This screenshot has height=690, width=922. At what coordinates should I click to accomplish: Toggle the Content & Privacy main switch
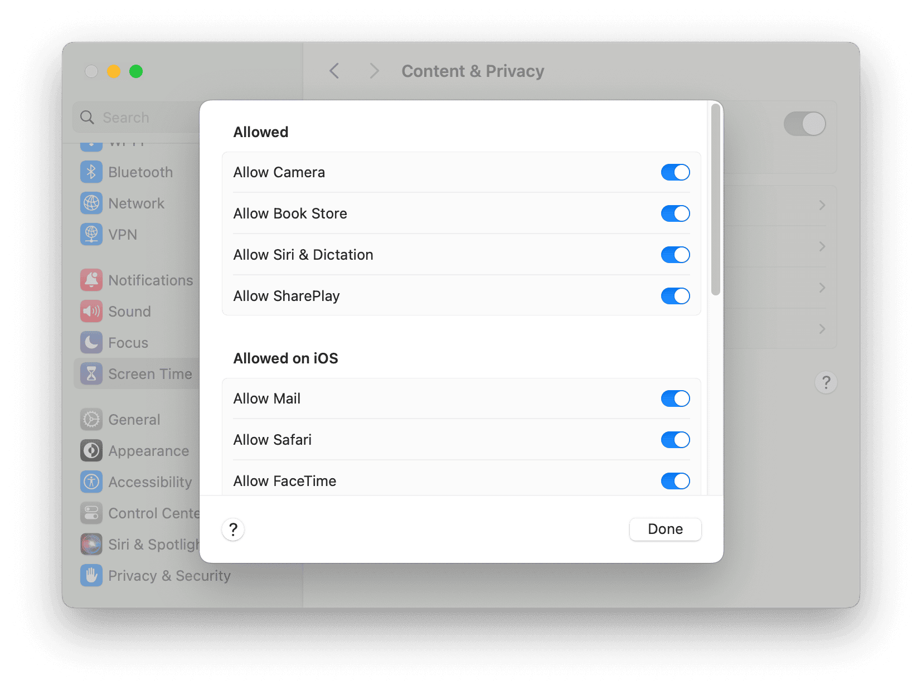coord(805,124)
